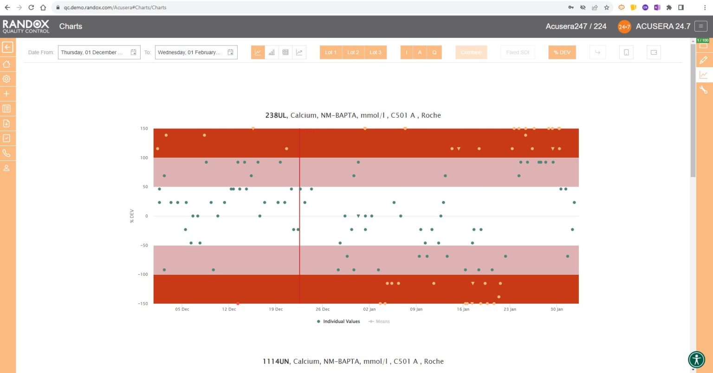713x373 pixels.
Task: Select the wrench tool in right panel
Action: tap(704, 90)
